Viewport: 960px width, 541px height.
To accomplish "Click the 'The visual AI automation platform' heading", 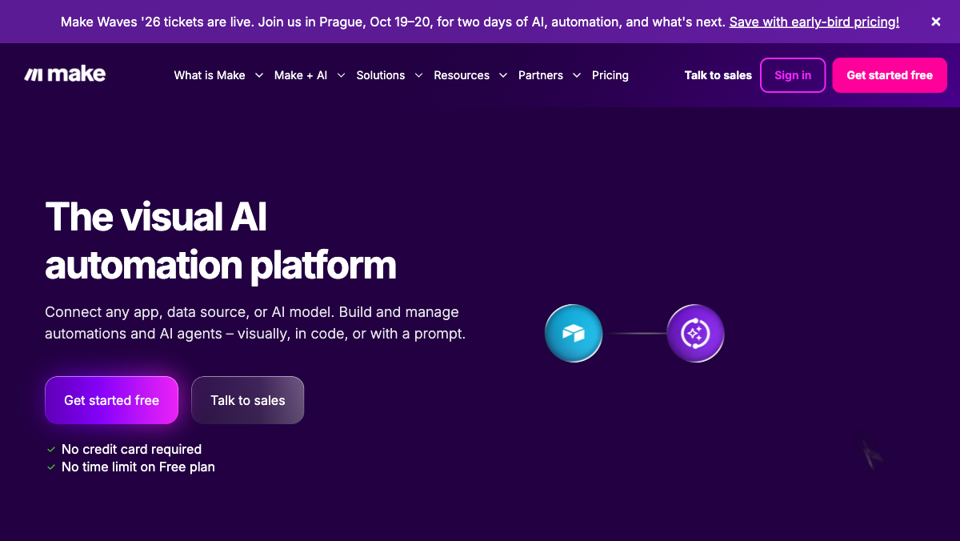I will pos(221,241).
